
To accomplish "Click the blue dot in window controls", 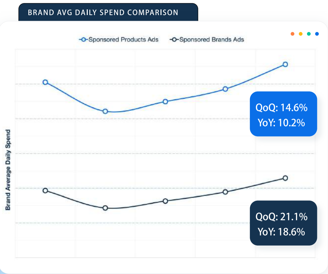I will pos(317,34).
